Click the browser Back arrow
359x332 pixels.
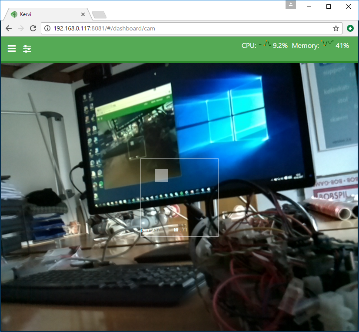click(9, 28)
